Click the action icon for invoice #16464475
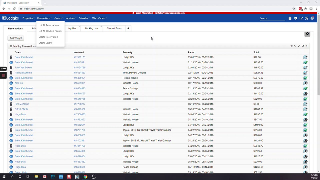320x180 pixels. tap(305, 88)
